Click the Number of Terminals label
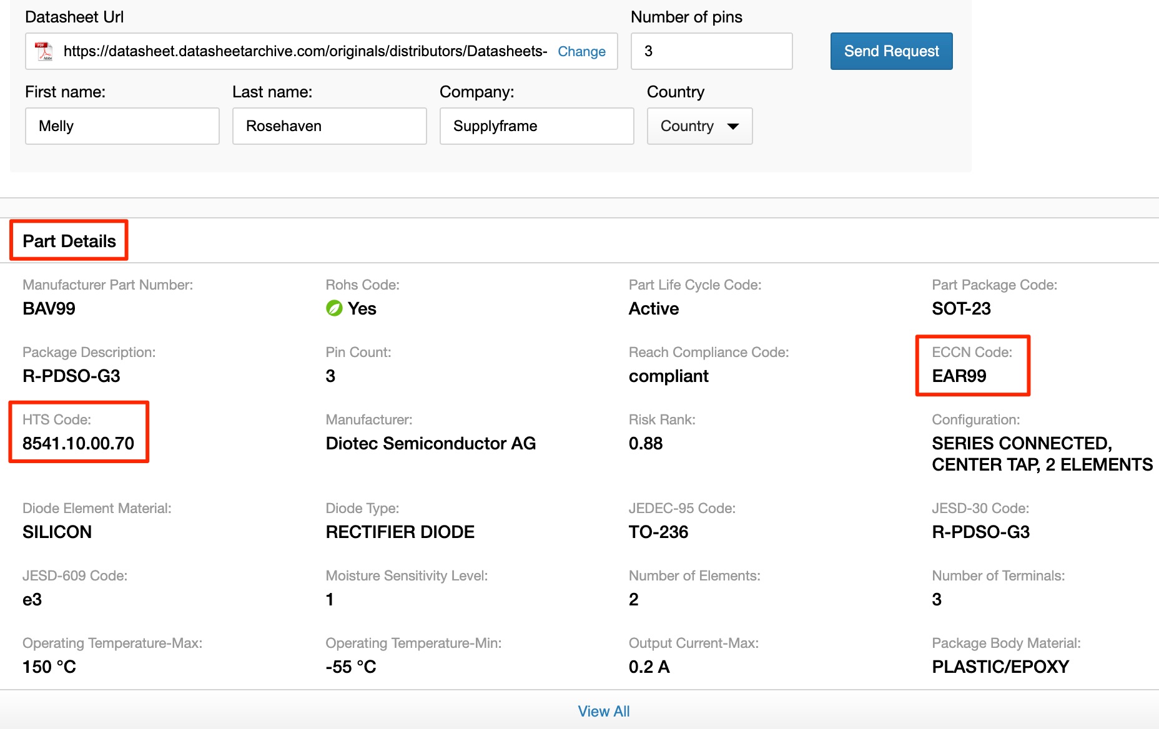This screenshot has width=1159, height=729. (x=998, y=575)
